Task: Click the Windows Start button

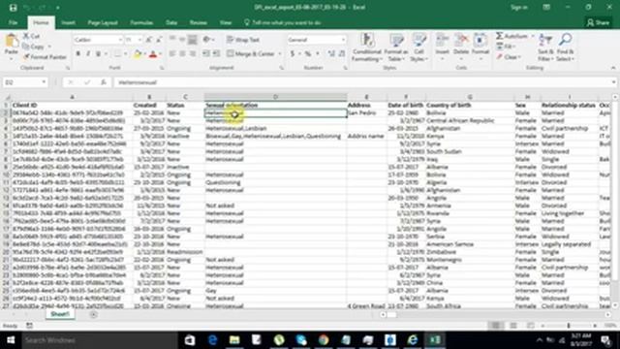Action: point(11,340)
